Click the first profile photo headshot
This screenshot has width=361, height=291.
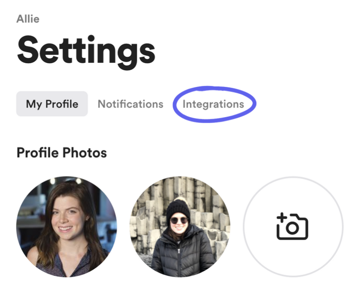click(x=67, y=227)
